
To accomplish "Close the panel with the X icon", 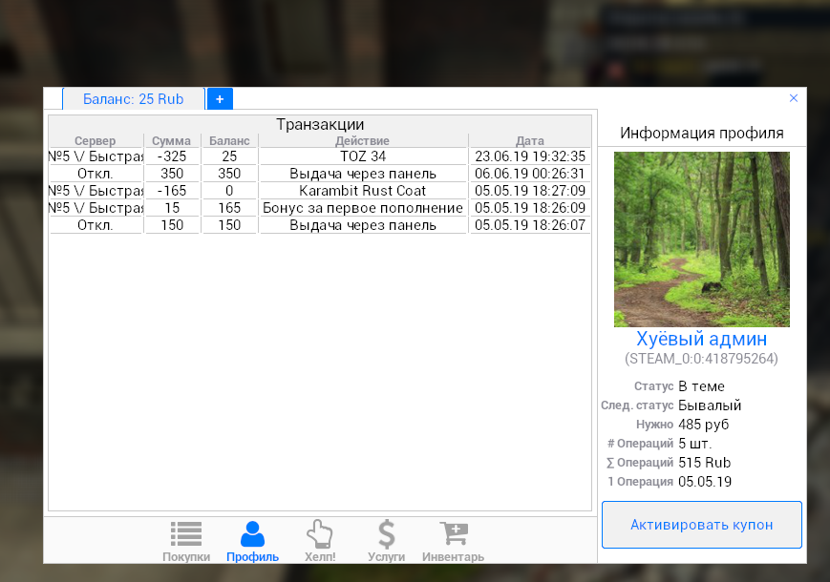I will (x=794, y=98).
